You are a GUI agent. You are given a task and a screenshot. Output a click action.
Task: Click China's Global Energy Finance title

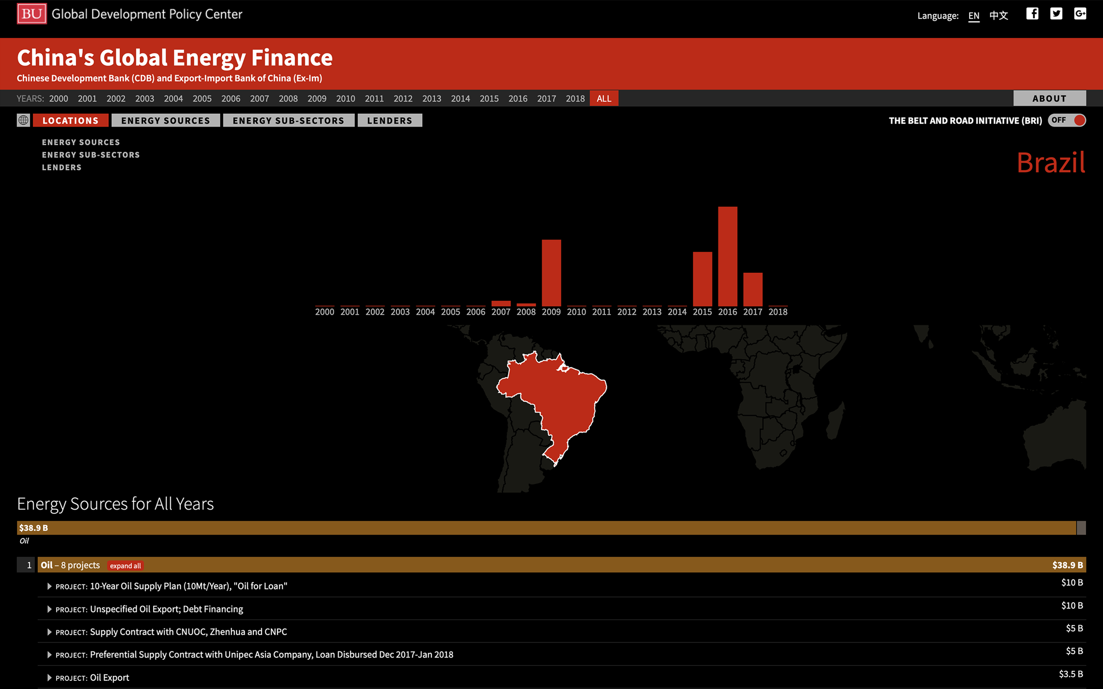click(174, 58)
